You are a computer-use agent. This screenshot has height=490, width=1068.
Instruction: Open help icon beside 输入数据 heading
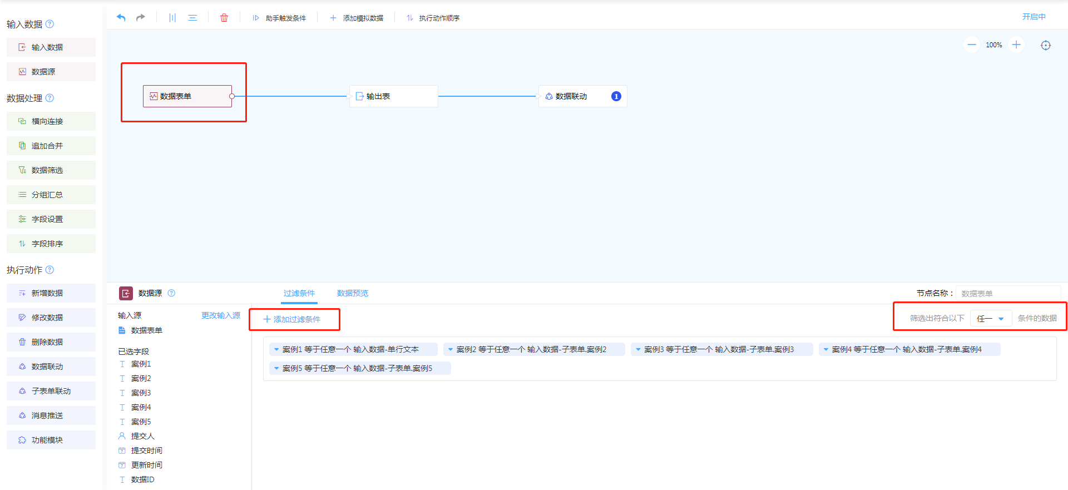[x=50, y=24]
